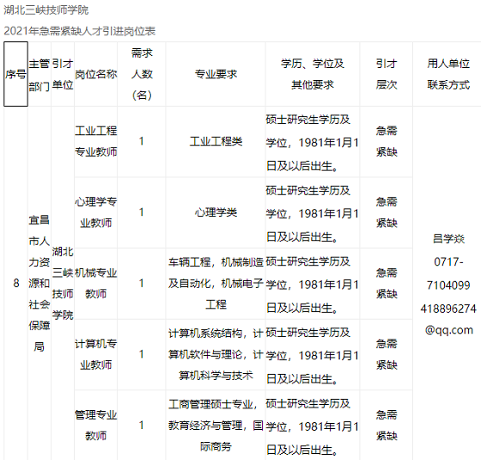
Task: Select the 管理专业教师 cell
Action: [x=95, y=426]
